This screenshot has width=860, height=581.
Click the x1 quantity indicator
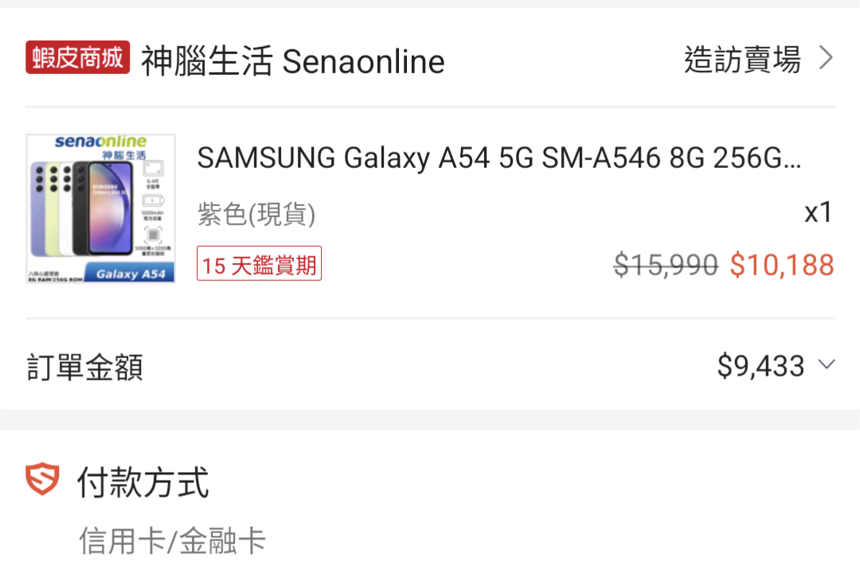point(818,213)
